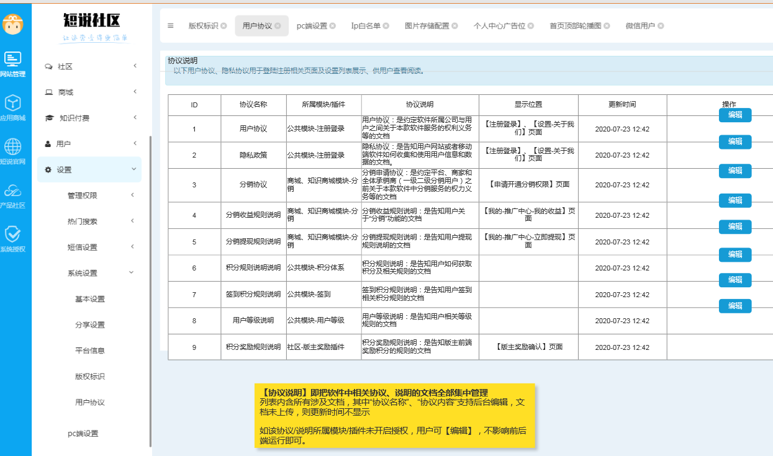Image resolution: width=773 pixels, height=456 pixels.
Task: Switch to the 首页顶部轮播图 tab
Action: 575,26
